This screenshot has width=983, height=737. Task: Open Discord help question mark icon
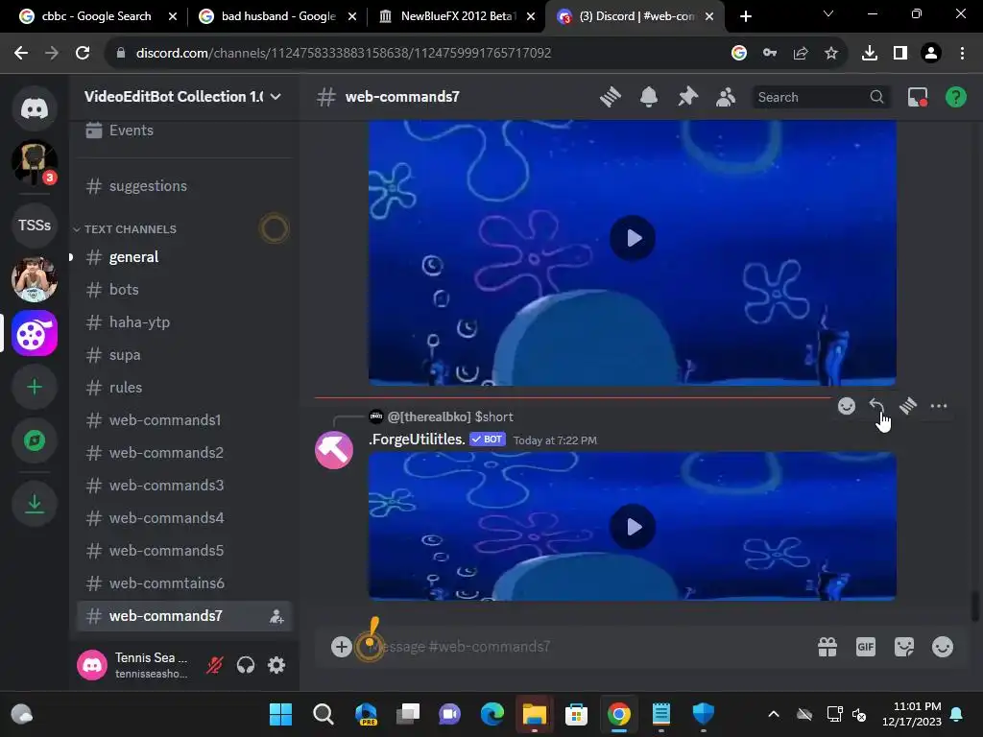(955, 97)
